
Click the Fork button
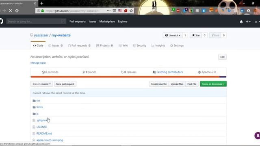215,35
